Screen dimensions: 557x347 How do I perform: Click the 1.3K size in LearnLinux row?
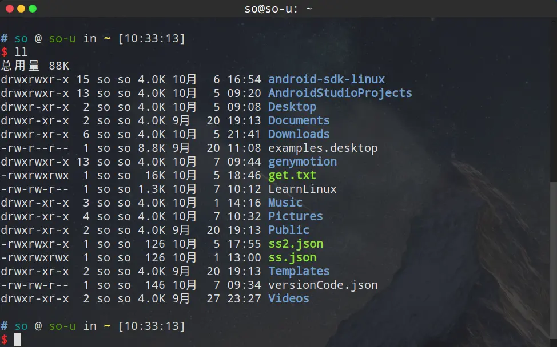click(152, 189)
